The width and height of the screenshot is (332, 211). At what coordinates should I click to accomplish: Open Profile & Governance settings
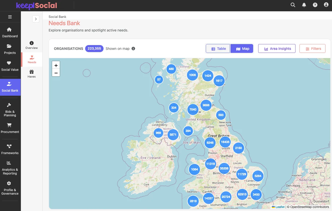(x=10, y=188)
